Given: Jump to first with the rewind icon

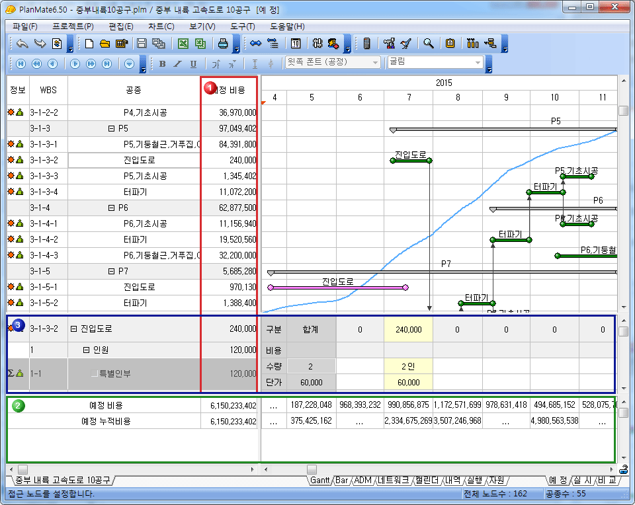Looking at the screenshot, I should pos(21,63).
